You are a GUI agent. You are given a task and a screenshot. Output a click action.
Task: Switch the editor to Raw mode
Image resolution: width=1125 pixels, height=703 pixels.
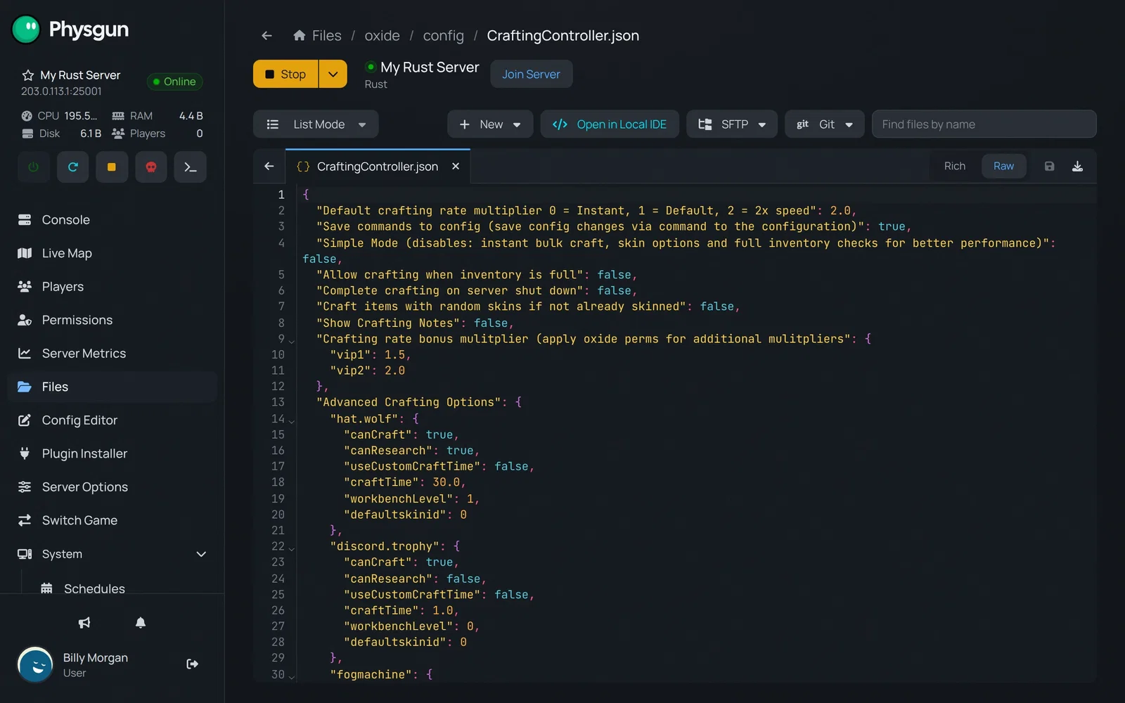[x=1003, y=167]
